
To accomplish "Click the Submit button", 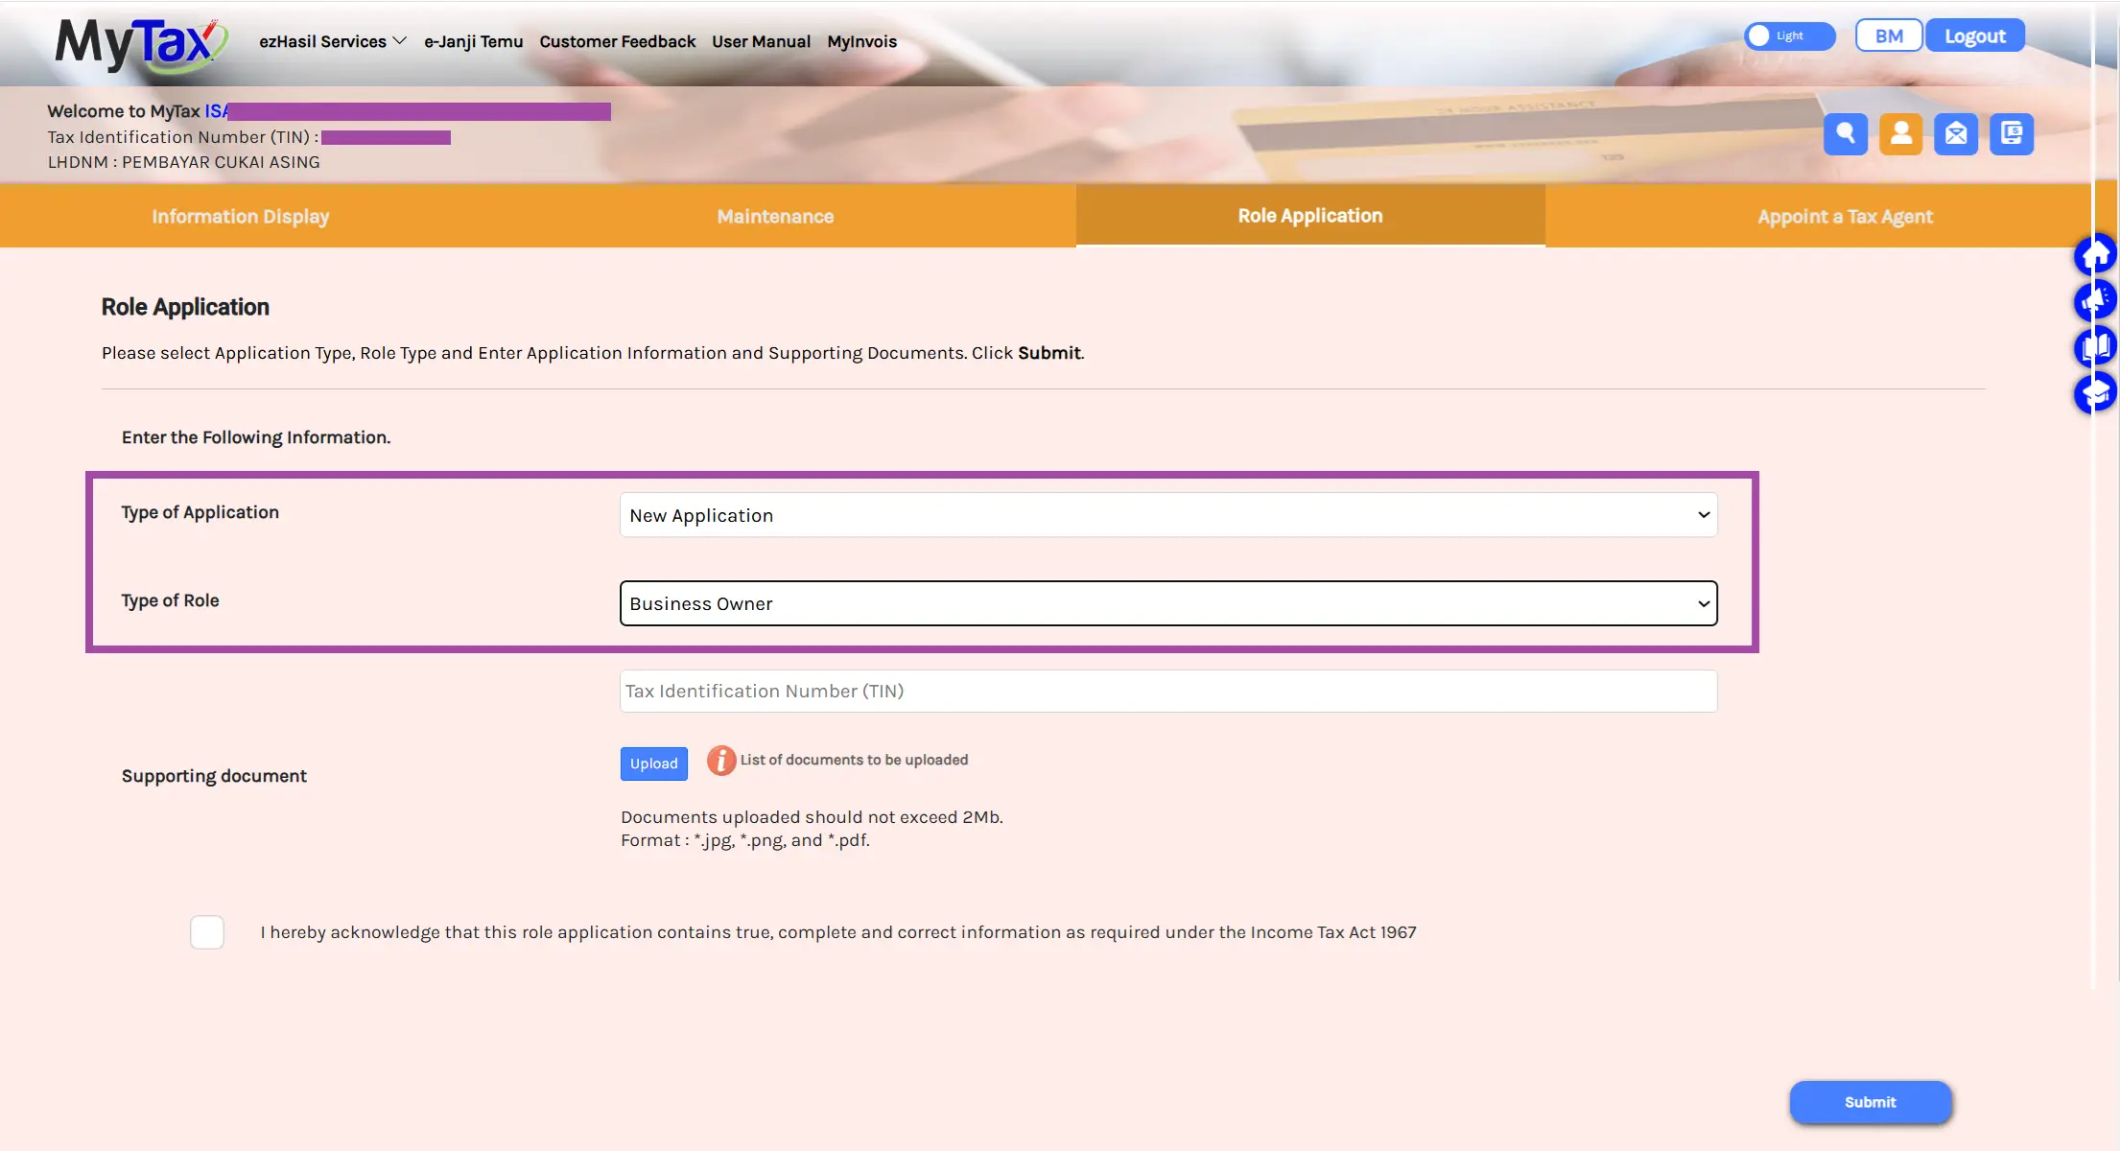I will 1870,1102.
